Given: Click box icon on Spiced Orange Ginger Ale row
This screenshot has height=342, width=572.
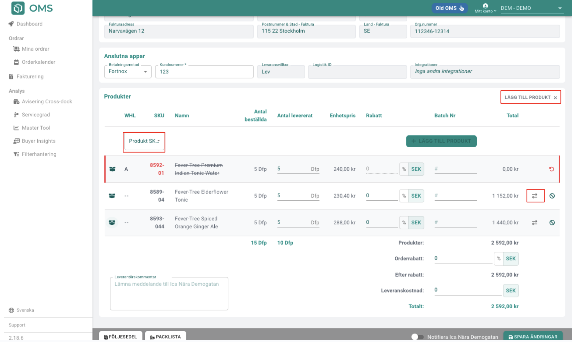Looking at the screenshot, I should click(112, 223).
